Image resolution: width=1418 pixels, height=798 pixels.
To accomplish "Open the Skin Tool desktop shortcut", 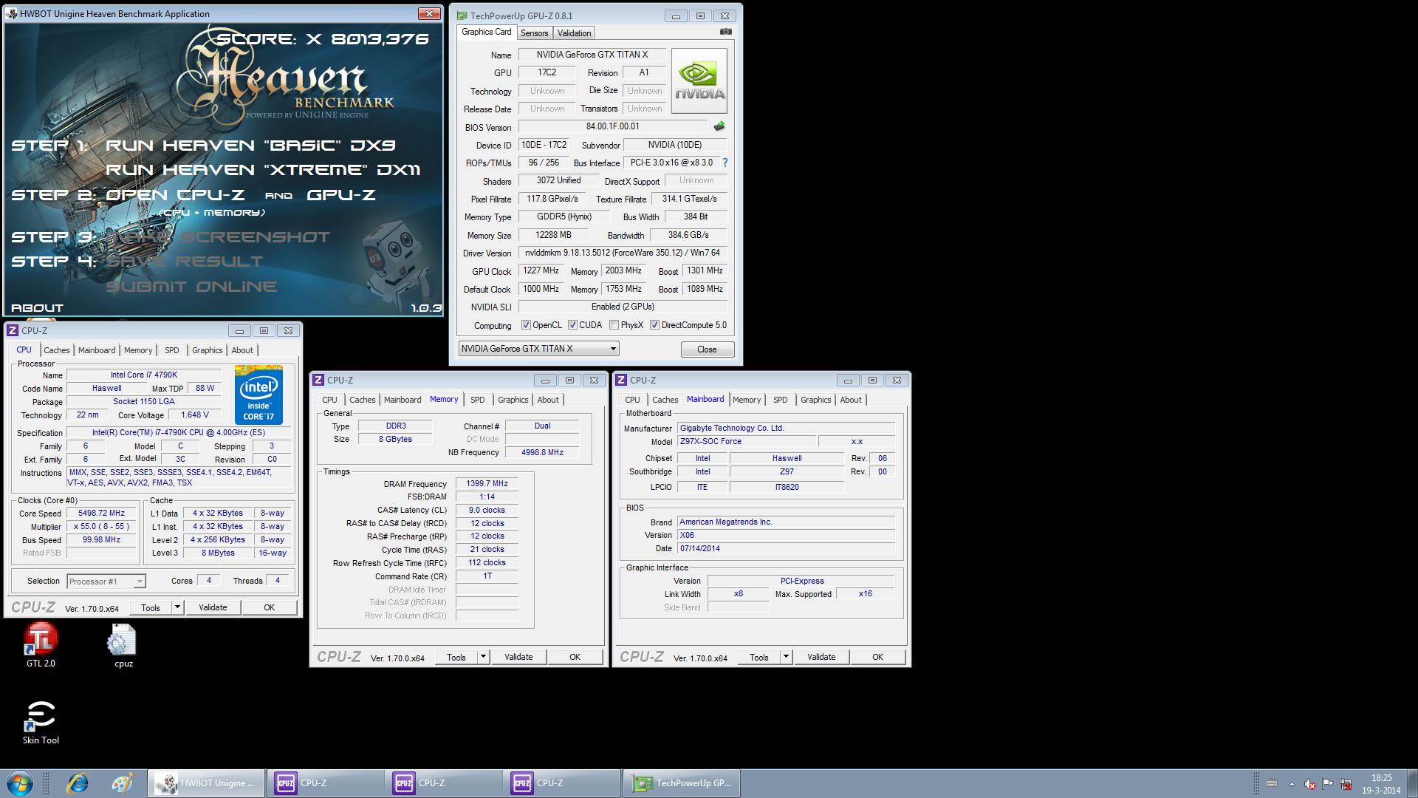I will [x=41, y=722].
